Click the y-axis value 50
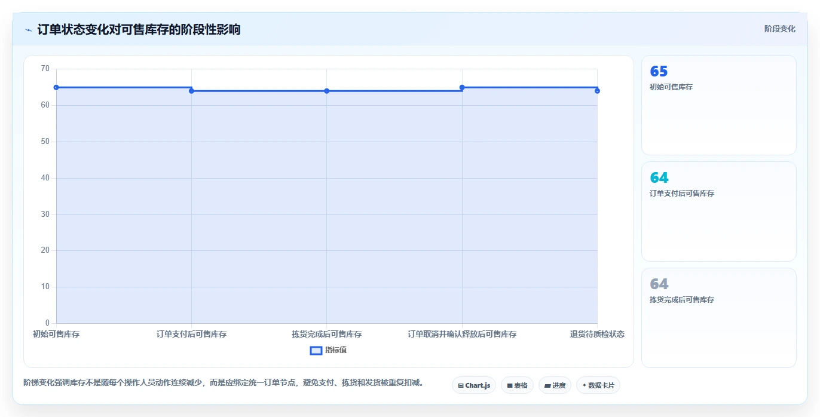 tap(45, 142)
